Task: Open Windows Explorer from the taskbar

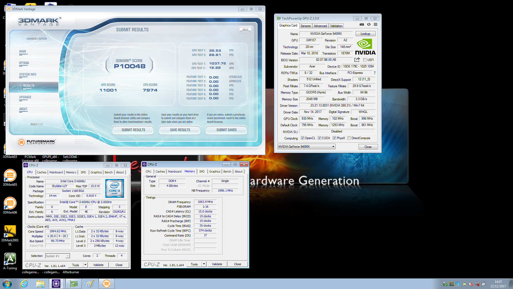Action: click(40, 284)
